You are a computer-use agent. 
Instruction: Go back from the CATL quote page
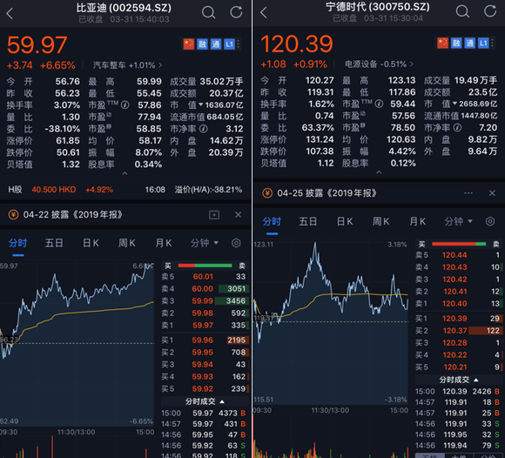point(264,12)
